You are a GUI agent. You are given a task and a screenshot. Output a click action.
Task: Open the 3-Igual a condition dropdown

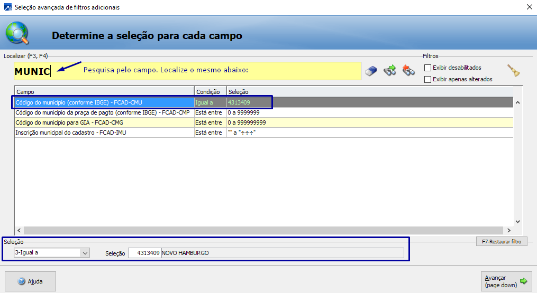(x=85, y=253)
